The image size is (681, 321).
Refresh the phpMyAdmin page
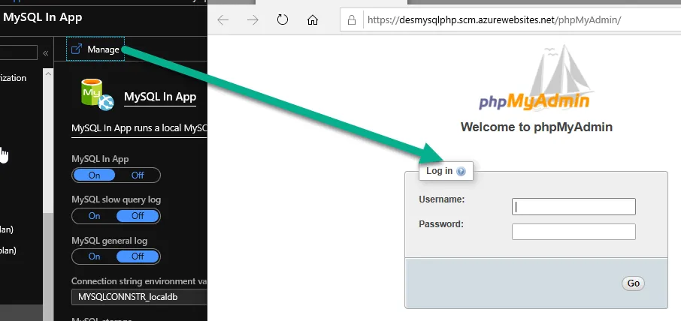(x=283, y=19)
